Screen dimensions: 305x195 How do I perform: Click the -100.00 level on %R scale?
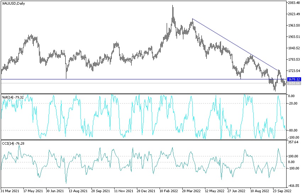click(x=294, y=138)
